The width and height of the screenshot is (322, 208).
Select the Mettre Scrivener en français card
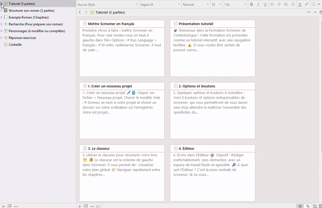pyautogui.click(x=122, y=48)
